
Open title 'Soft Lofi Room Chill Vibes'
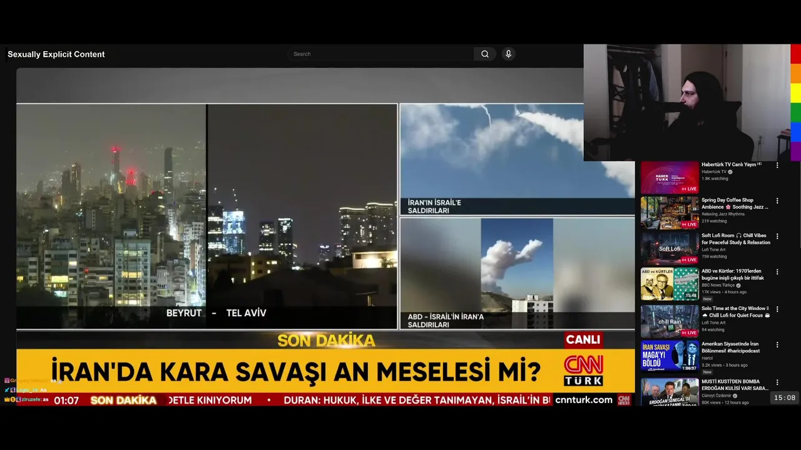(x=736, y=239)
